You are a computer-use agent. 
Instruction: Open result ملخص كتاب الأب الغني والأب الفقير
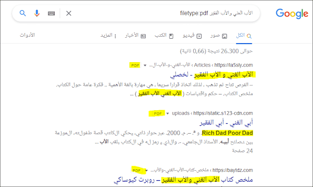[183, 180]
